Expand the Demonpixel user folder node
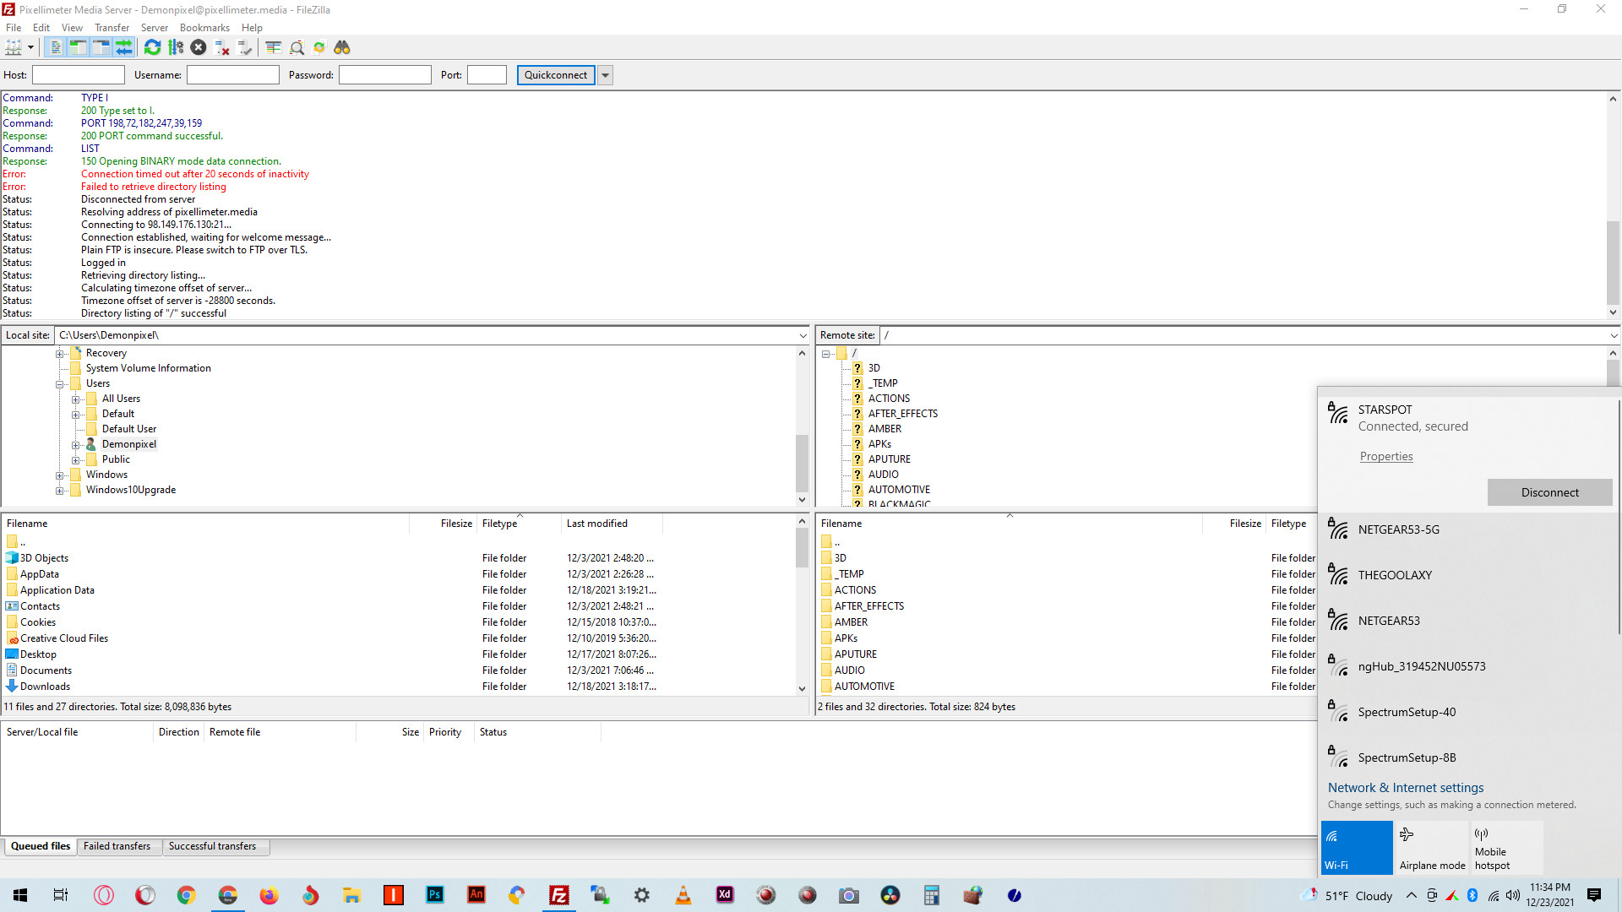The image size is (1622, 912). pos(76,445)
